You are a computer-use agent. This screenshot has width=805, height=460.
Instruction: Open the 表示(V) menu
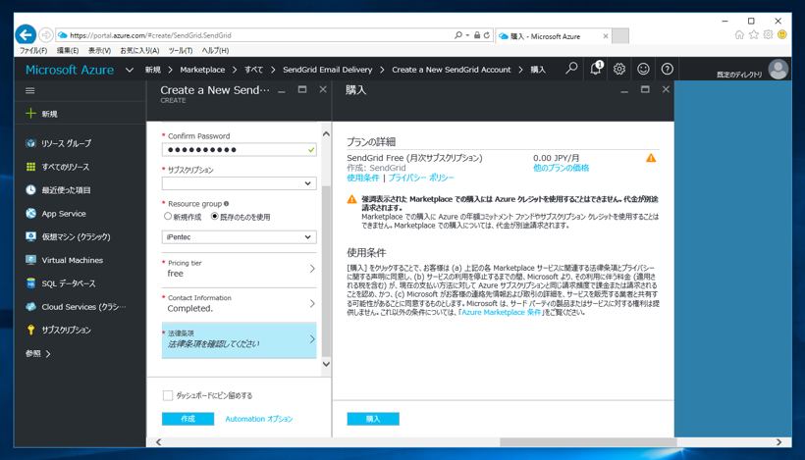click(x=99, y=50)
